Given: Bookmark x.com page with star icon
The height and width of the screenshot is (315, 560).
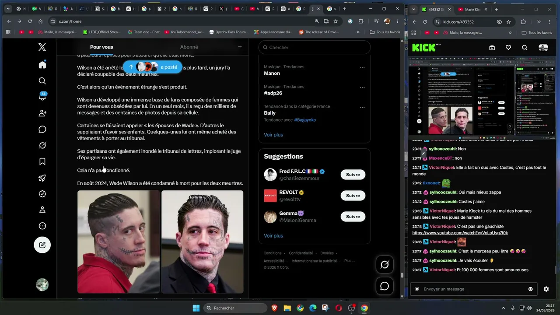Looking at the screenshot, I should (x=336, y=21).
